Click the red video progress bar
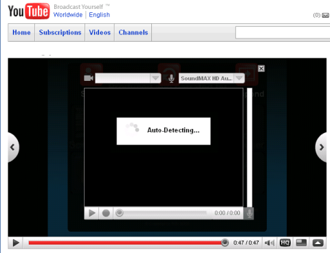 (126, 243)
